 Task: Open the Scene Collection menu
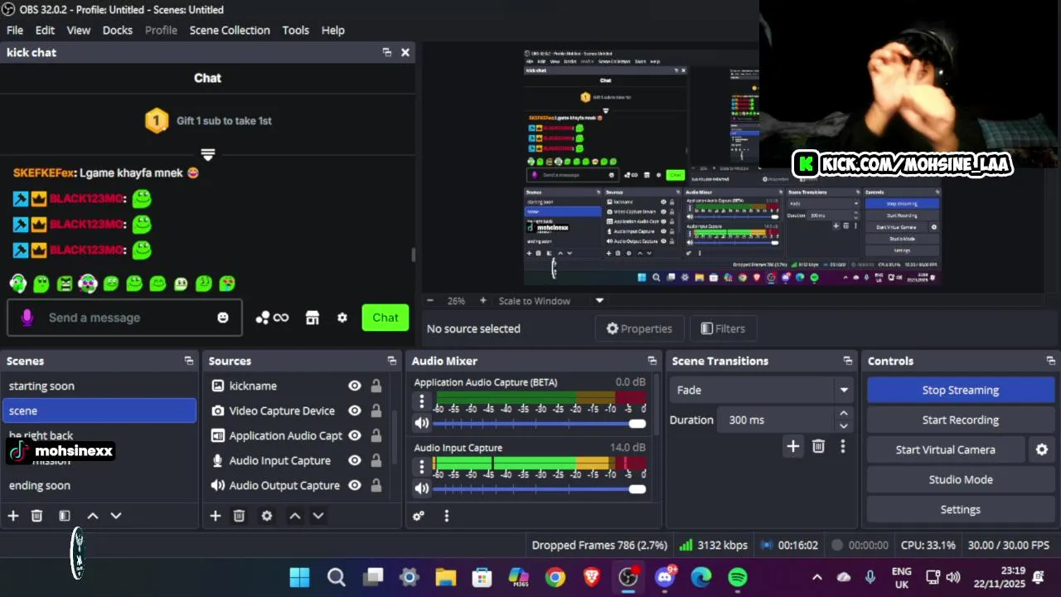click(x=230, y=30)
